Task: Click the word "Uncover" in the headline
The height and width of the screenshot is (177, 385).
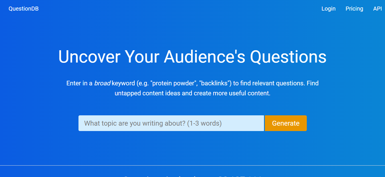Action: click(89, 57)
